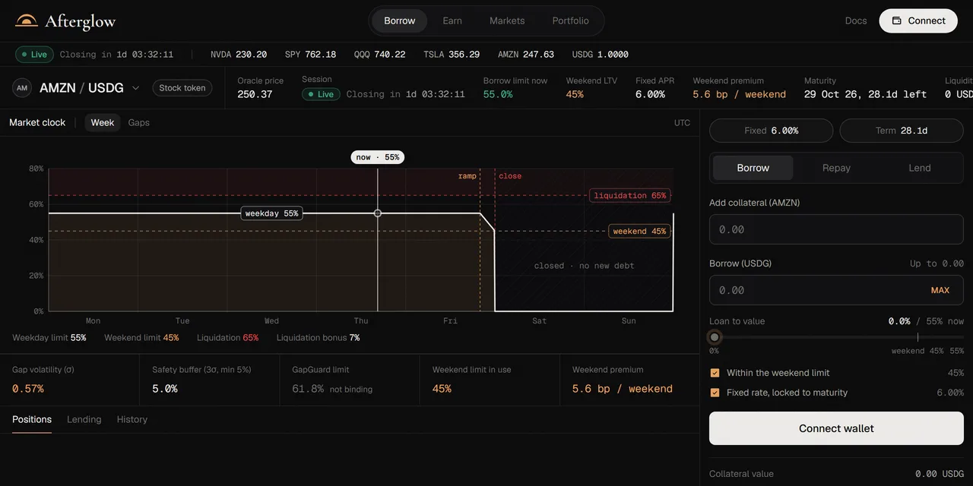Click the Weekday limit 55% legend
Image resolution: width=973 pixels, height=486 pixels.
[x=49, y=338]
